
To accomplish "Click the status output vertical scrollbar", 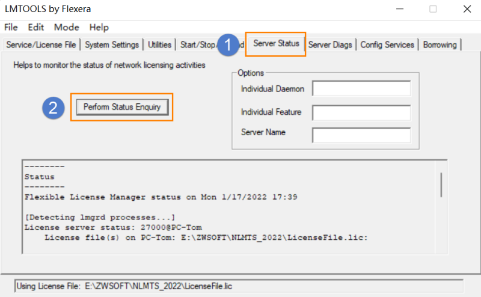I will tap(441, 185).
